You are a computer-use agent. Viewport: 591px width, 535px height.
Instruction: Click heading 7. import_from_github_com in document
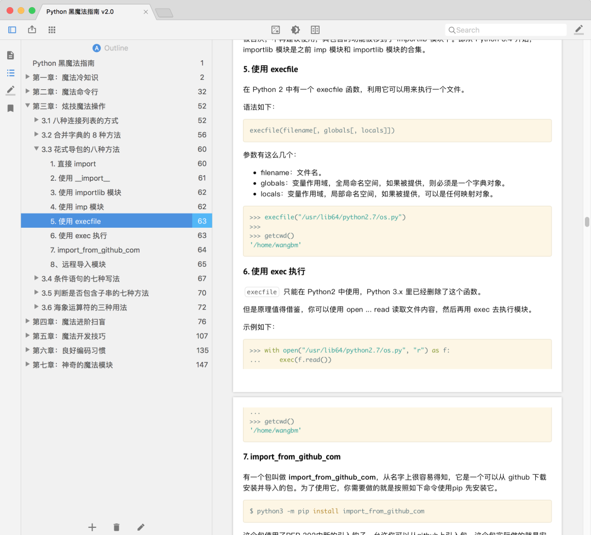[x=292, y=457]
